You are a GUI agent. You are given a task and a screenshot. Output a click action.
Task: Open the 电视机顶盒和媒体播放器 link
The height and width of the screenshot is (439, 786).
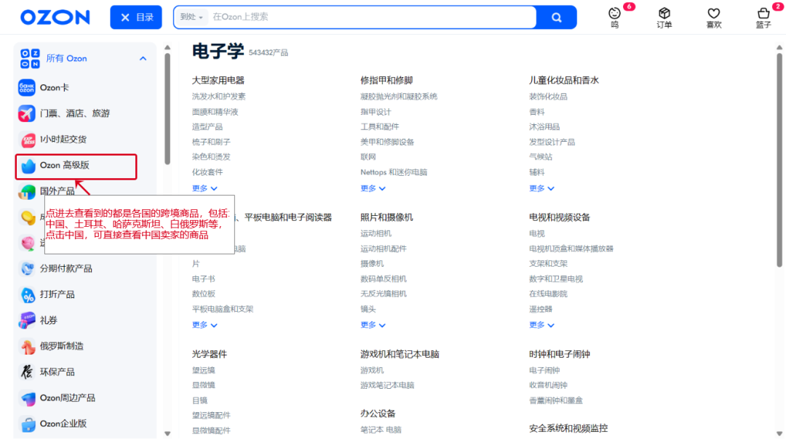(571, 249)
